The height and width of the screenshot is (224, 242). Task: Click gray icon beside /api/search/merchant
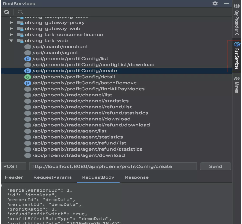pos(28,47)
